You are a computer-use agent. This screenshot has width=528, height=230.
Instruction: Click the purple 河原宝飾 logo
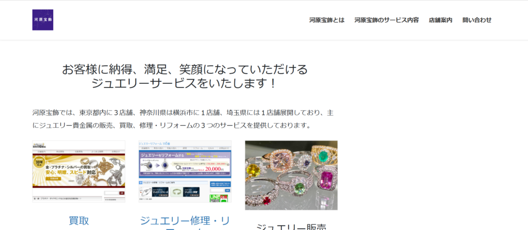point(43,20)
